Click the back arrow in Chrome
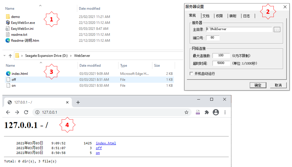This screenshot has width=292, height=167. [8, 112]
